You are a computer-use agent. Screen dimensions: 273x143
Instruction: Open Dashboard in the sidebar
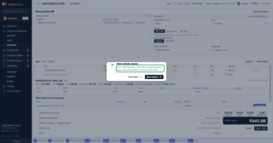click(12, 26)
